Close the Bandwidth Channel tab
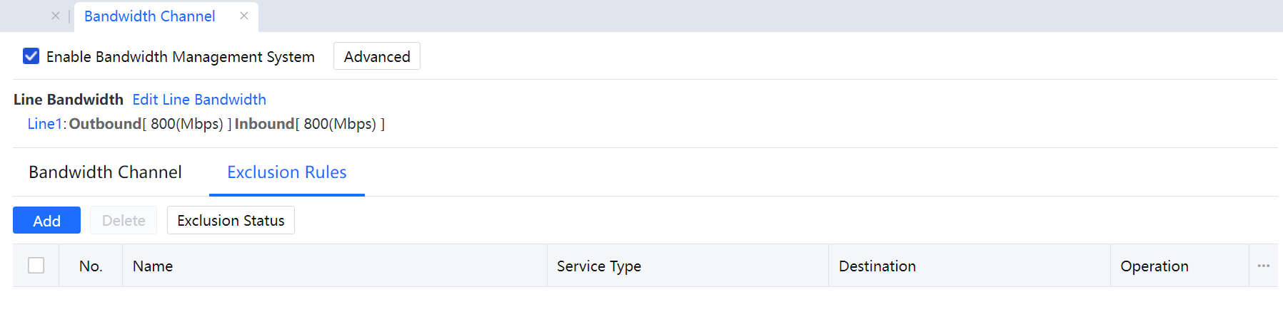This screenshot has height=334, width=1283. coord(244,16)
